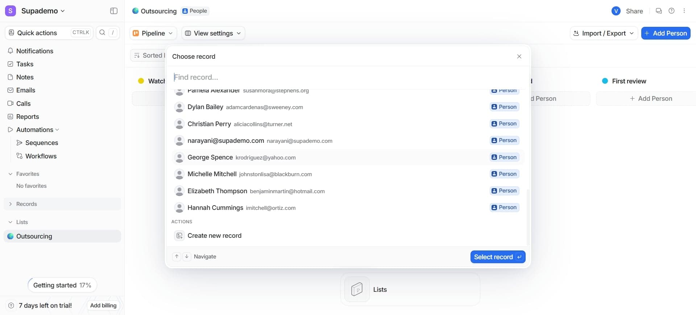
Task: Click the V user avatar
Action: click(616, 11)
